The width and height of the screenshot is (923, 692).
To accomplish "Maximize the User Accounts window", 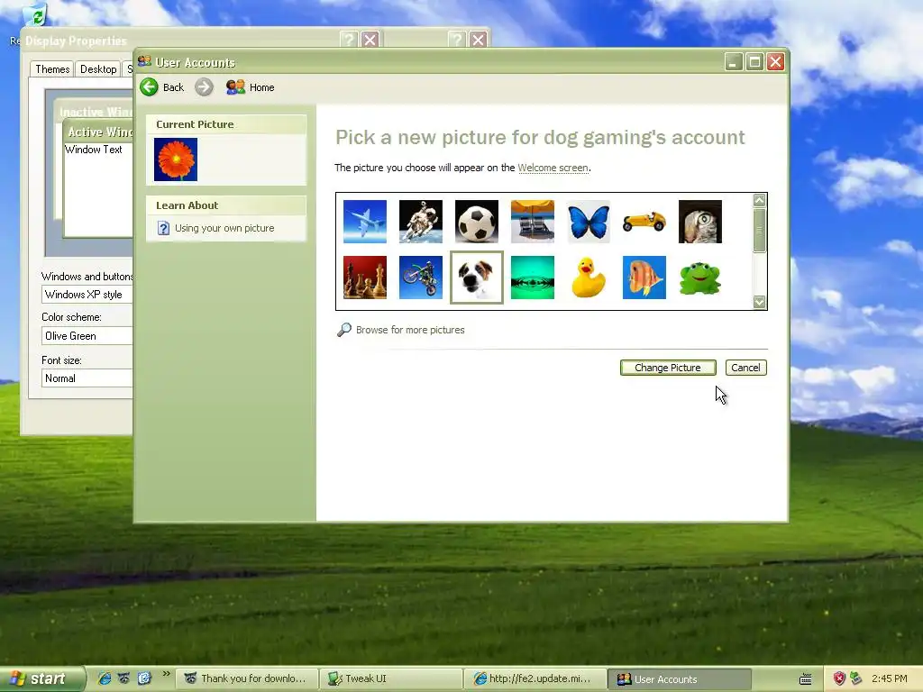I will pyautogui.click(x=754, y=62).
